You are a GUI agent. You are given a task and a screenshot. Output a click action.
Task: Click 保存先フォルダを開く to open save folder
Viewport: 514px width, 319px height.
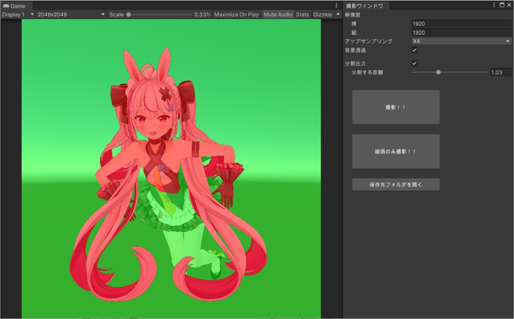point(396,184)
